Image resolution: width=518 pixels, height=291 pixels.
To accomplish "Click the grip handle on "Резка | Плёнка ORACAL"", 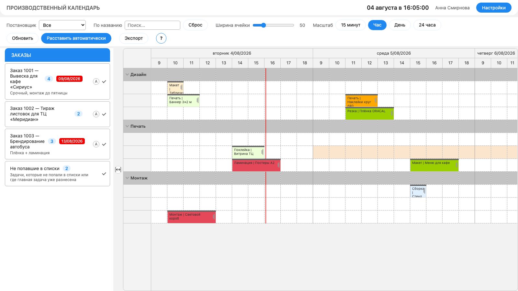I will tap(392, 113).
